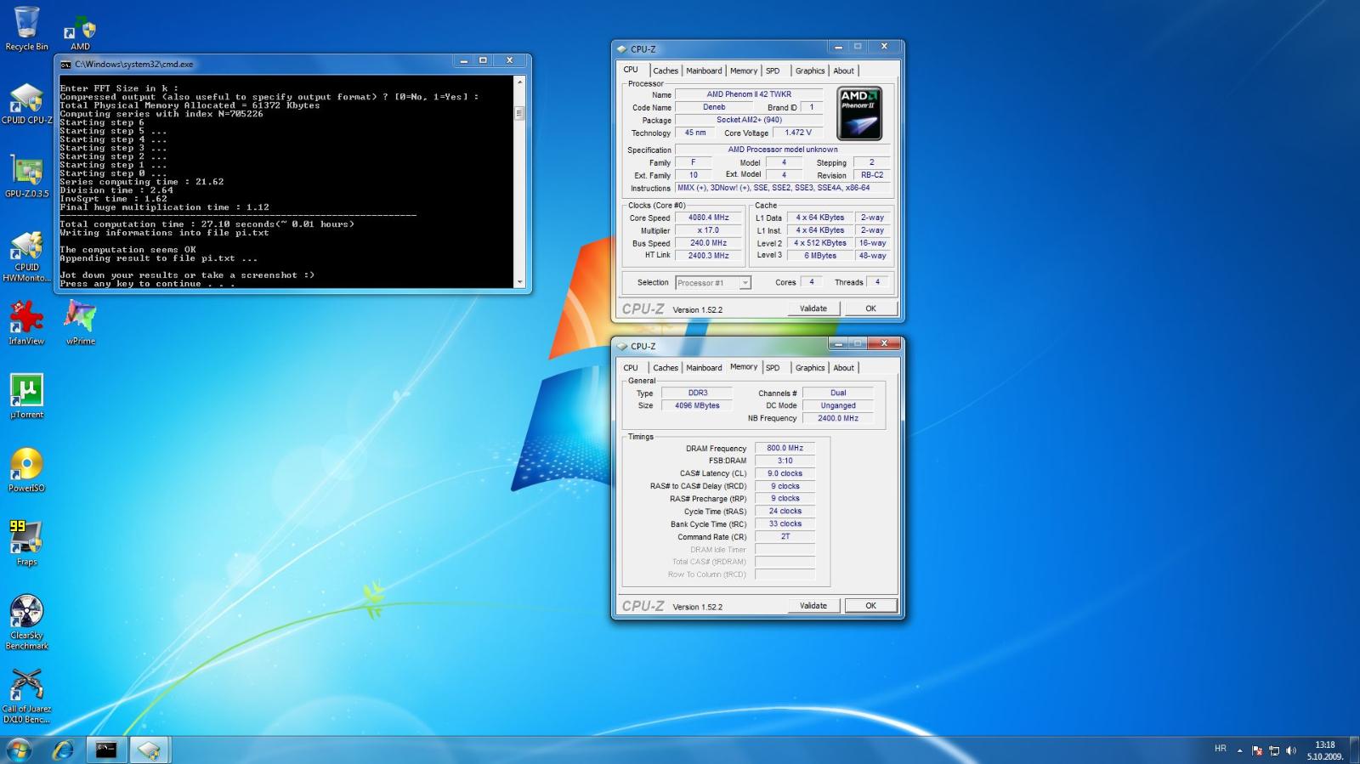Screen dimensions: 1360x764
Task: Click the memory Type value DDR3
Action: [698, 393]
